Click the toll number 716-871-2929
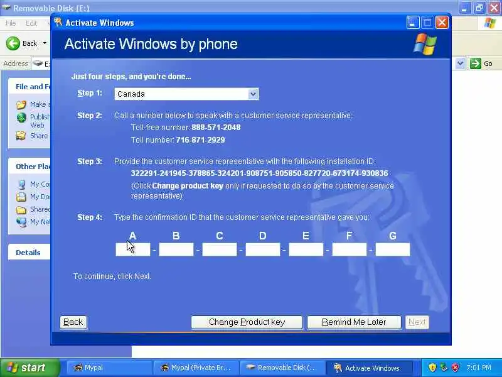This screenshot has width=502, height=377. (200, 140)
